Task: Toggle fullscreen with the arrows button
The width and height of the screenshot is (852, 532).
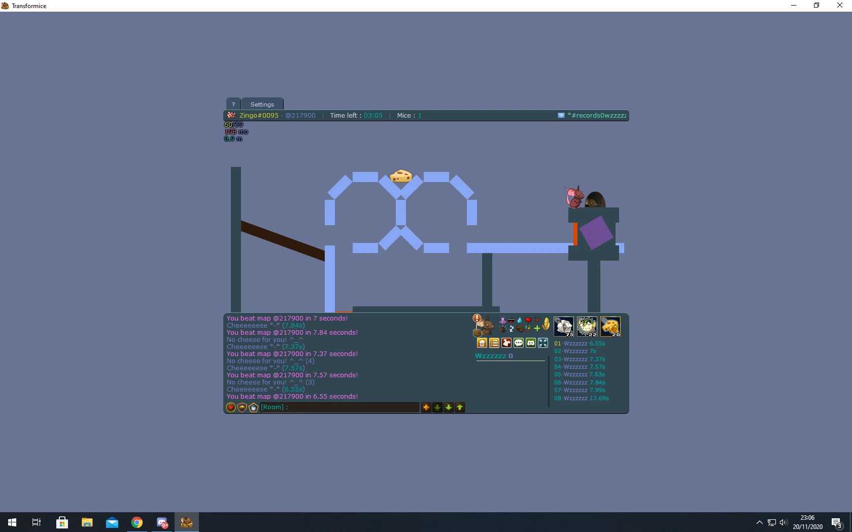Action: 543,343
